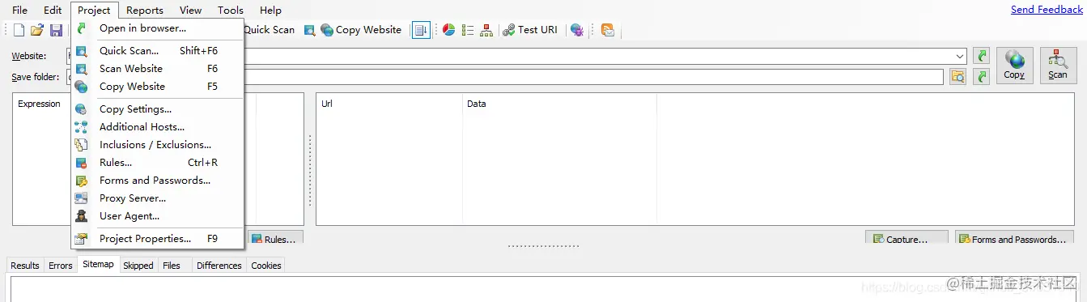1087x302 pixels.
Task: Click the Open project folder icon
Action: point(37,30)
